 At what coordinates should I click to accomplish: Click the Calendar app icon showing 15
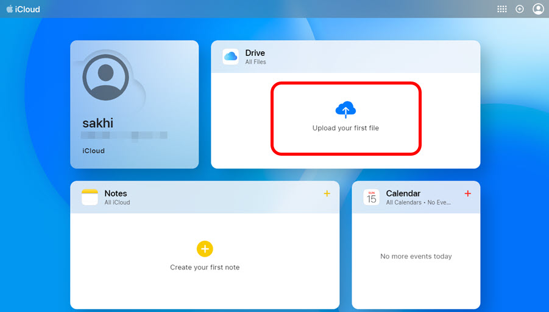pyautogui.click(x=371, y=197)
